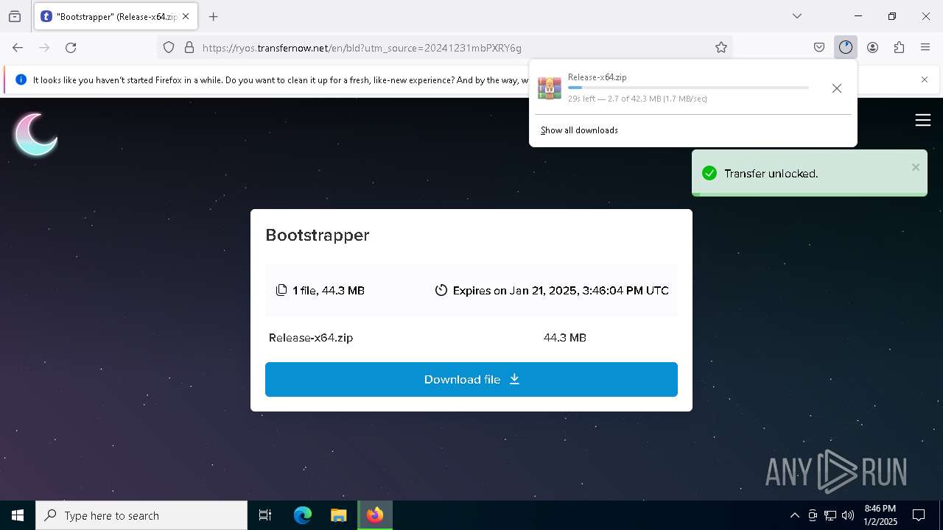Click the files icon beside 1 file, 44.3 MB
This screenshot has width=943, height=530.
coord(281,290)
